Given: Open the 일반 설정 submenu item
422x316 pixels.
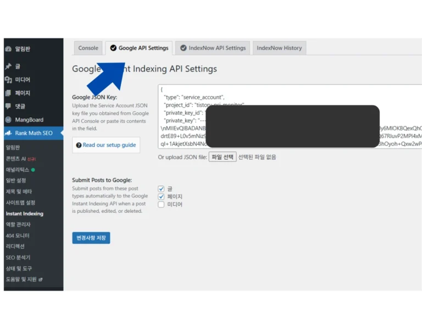Looking at the screenshot, I should 16,180.
